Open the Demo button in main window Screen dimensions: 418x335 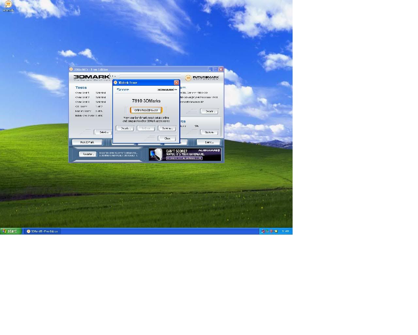pos(209,142)
